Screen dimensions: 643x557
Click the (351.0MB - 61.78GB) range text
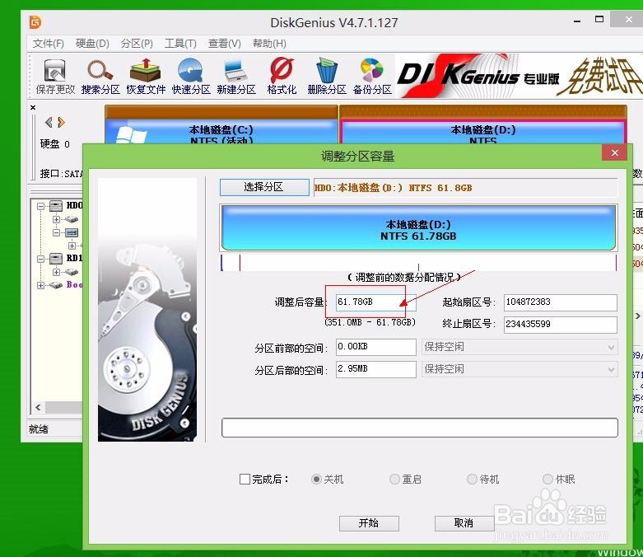pos(370,322)
